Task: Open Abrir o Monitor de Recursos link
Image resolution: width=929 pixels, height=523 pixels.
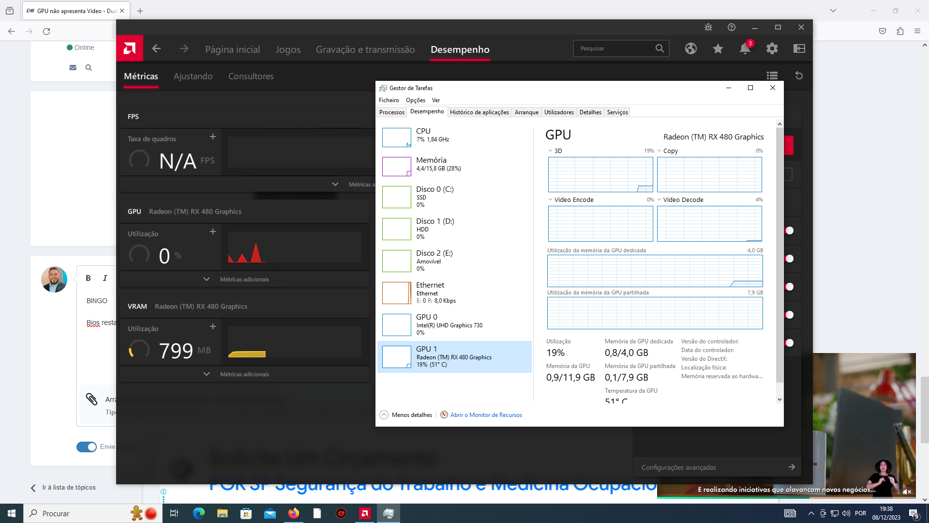Action: tap(486, 415)
